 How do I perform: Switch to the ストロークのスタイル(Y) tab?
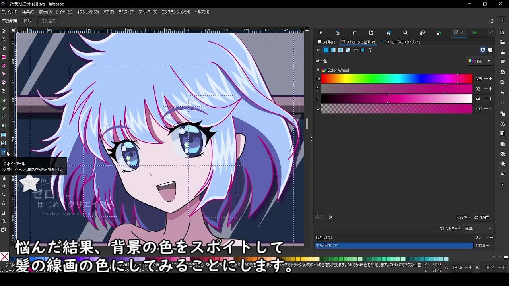(x=400, y=42)
